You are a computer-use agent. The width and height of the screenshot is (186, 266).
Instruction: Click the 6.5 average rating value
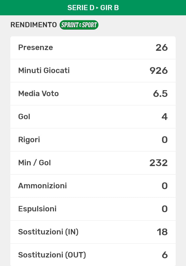(160, 94)
